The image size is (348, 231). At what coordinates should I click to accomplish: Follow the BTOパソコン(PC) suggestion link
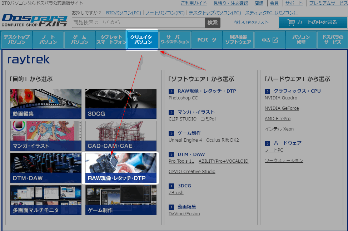(x=124, y=13)
